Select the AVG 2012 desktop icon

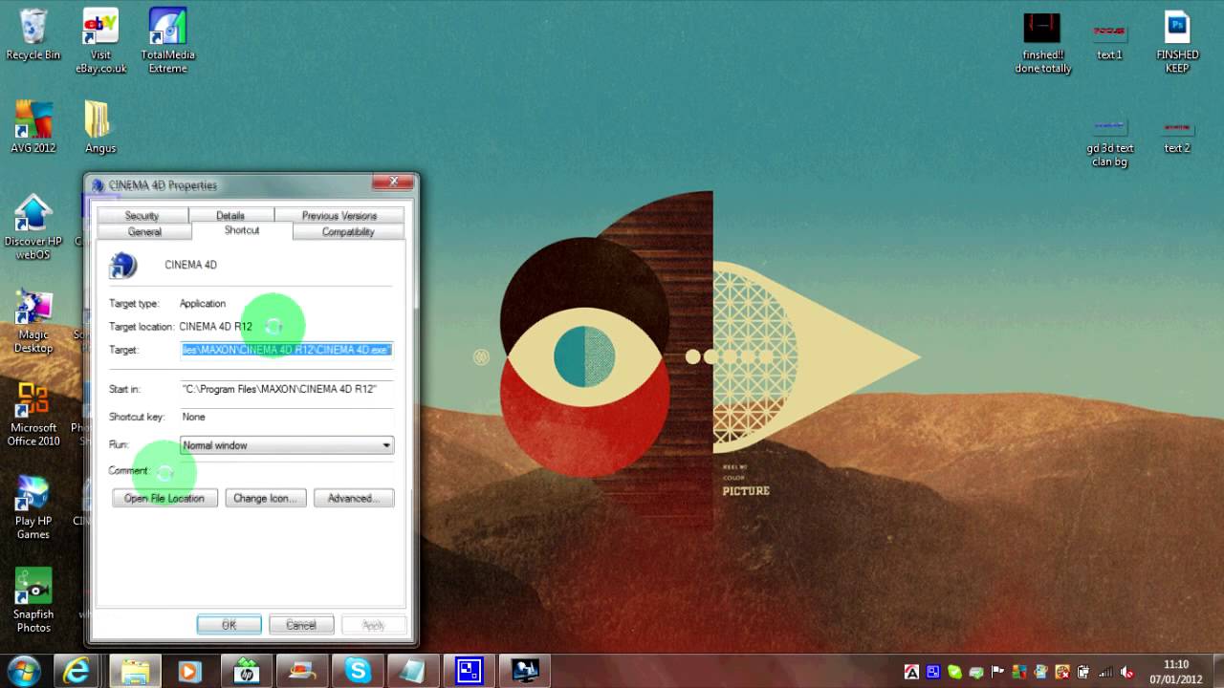tap(33, 127)
